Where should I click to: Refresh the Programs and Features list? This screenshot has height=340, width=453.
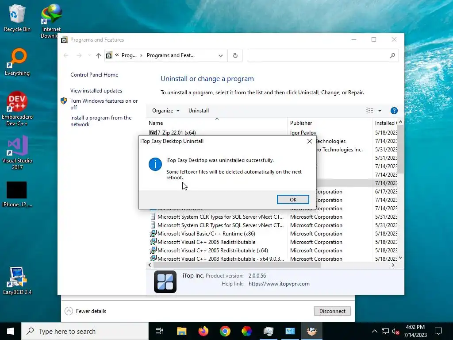coord(235,55)
